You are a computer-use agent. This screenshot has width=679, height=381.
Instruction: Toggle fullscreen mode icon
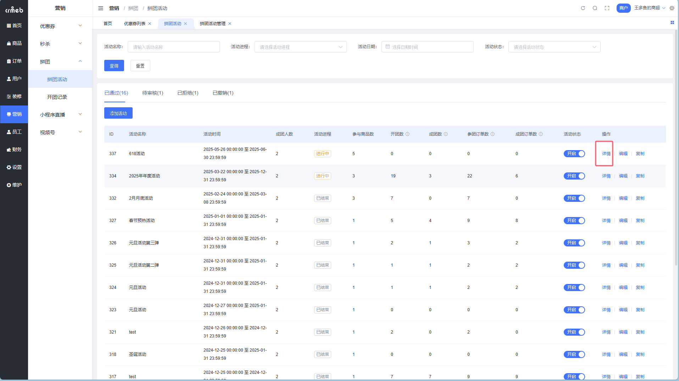[607, 8]
